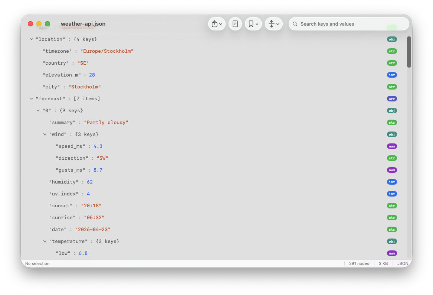Open the dropdown beside the share icon

(221, 23)
